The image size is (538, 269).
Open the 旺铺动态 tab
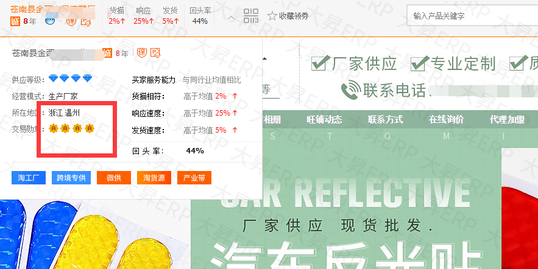pyautogui.click(x=324, y=119)
